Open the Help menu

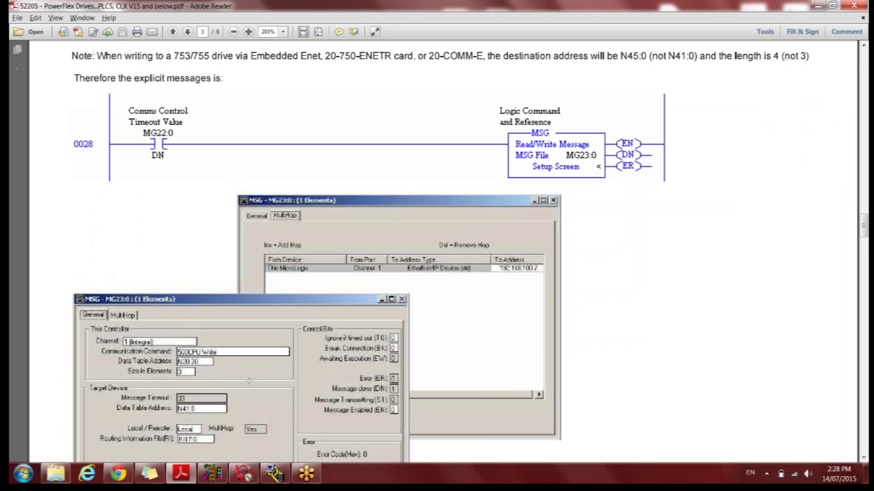(x=109, y=18)
